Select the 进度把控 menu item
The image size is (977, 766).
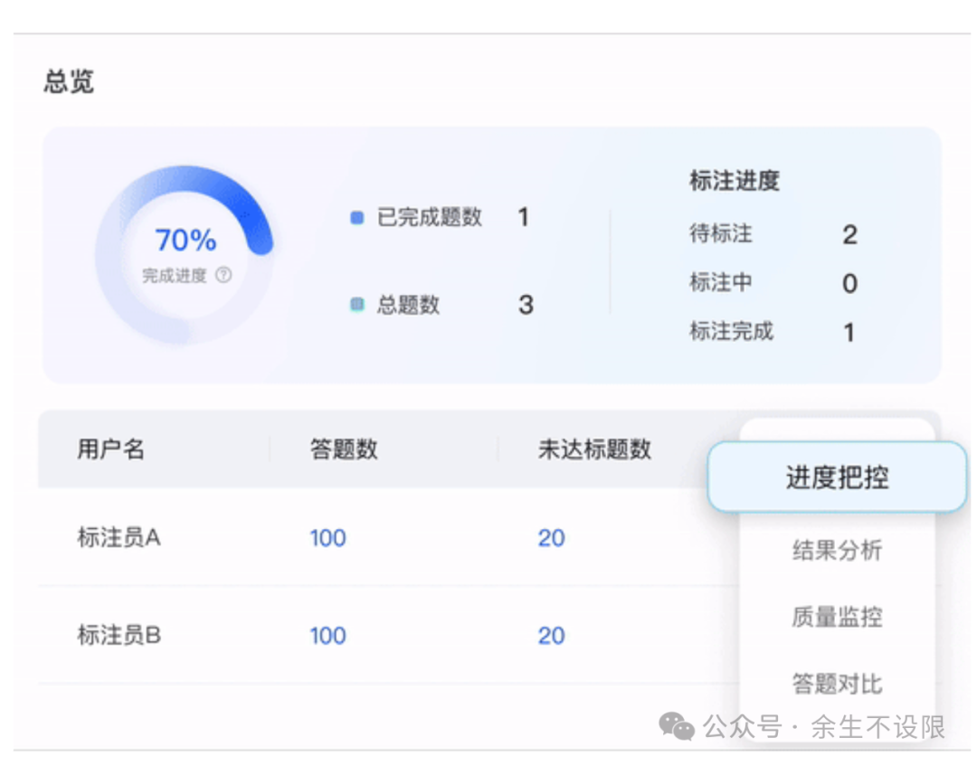[837, 478]
